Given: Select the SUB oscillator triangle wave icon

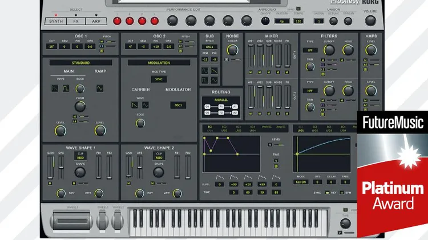Looking at the screenshot, I should pyautogui.click(x=214, y=80).
